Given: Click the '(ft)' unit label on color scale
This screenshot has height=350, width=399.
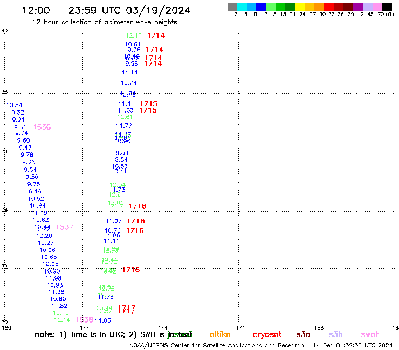Looking at the screenshot, I should point(390,14).
